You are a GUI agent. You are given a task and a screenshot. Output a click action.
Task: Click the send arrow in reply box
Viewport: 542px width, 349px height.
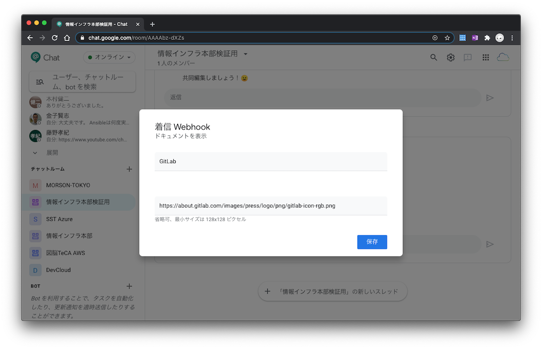[490, 98]
